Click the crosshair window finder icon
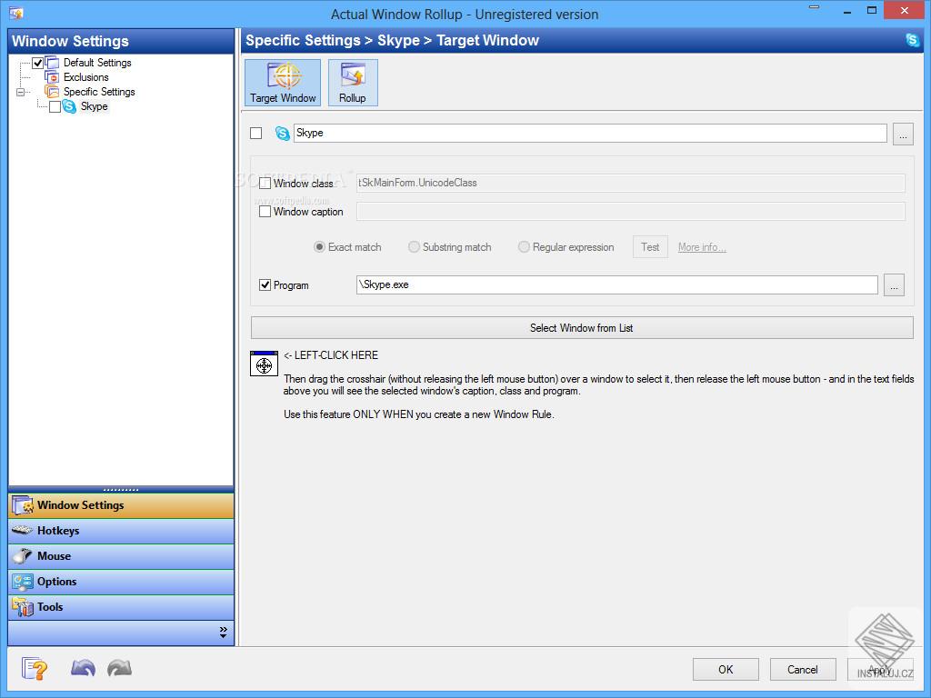The height and width of the screenshot is (698, 931). (265, 364)
